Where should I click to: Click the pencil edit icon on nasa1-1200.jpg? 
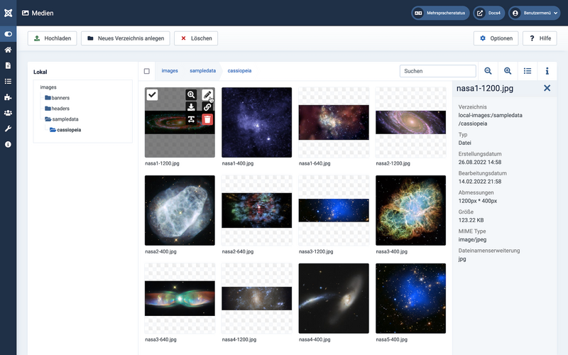click(207, 94)
